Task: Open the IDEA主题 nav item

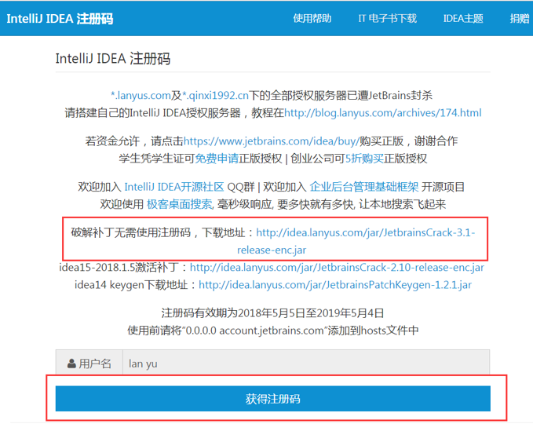Action: pos(463,18)
